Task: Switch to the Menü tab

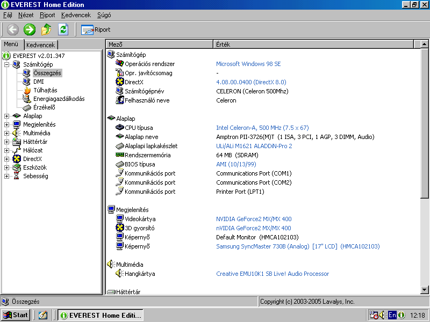Action: (11, 44)
